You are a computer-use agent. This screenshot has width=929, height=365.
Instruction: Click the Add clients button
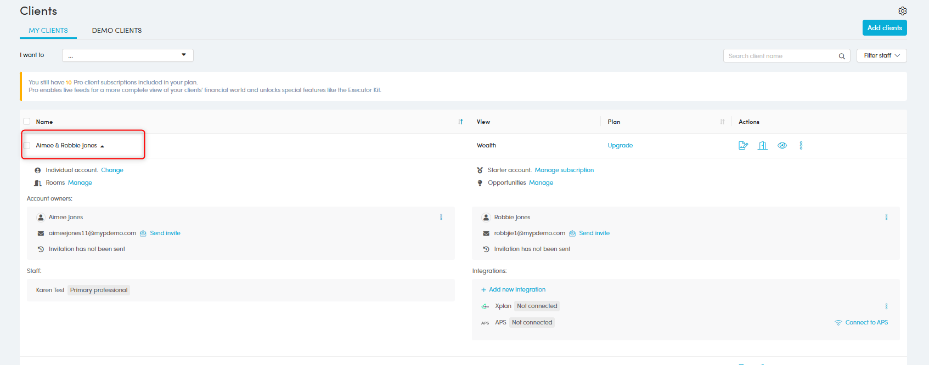click(884, 28)
